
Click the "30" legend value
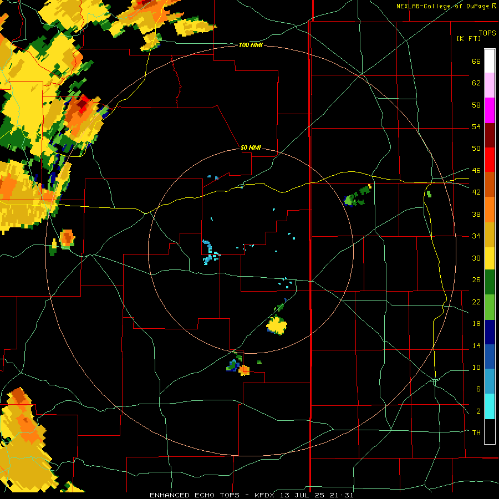pyautogui.click(x=476, y=258)
